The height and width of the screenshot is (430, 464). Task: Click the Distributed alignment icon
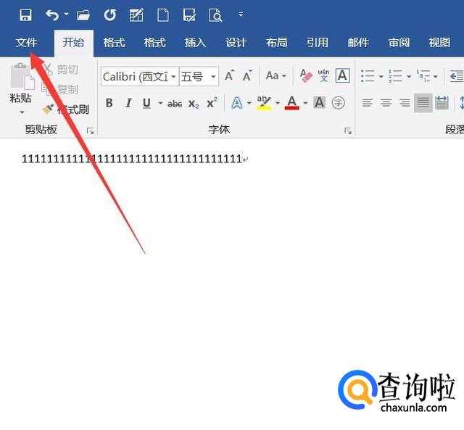(x=442, y=103)
